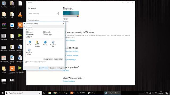Check the Control Panel checkbox
The image size is (170, 95).
pos(44,34)
